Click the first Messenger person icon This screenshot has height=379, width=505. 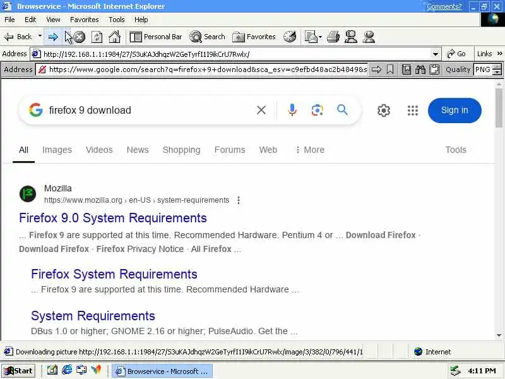(351, 37)
